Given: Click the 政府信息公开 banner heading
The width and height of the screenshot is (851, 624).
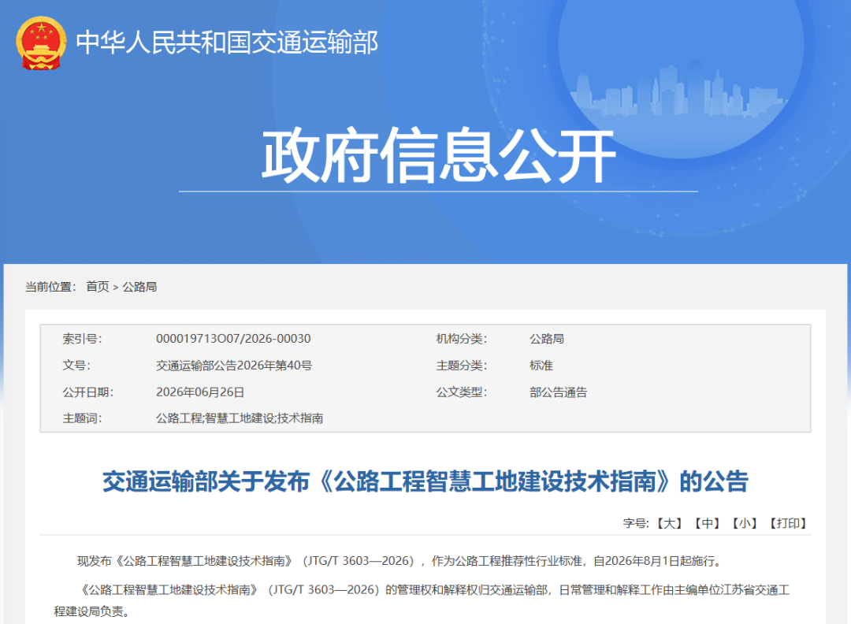Looking at the screenshot, I should coord(439,156).
